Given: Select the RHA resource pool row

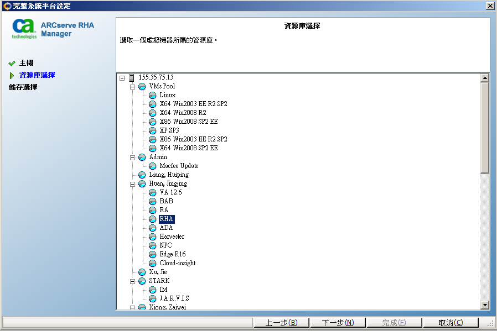Looking at the screenshot, I should click(x=167, y=219).
